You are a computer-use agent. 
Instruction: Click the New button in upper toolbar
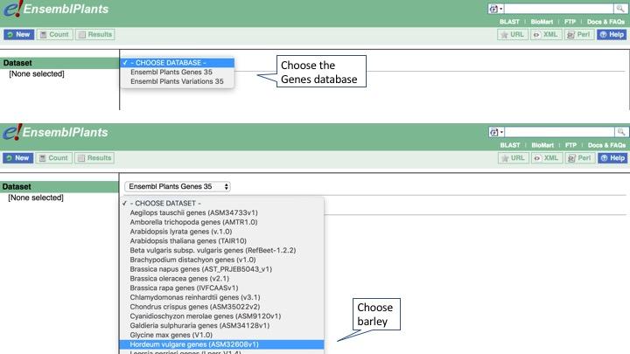pyautogui.click(x=19, y=34)
